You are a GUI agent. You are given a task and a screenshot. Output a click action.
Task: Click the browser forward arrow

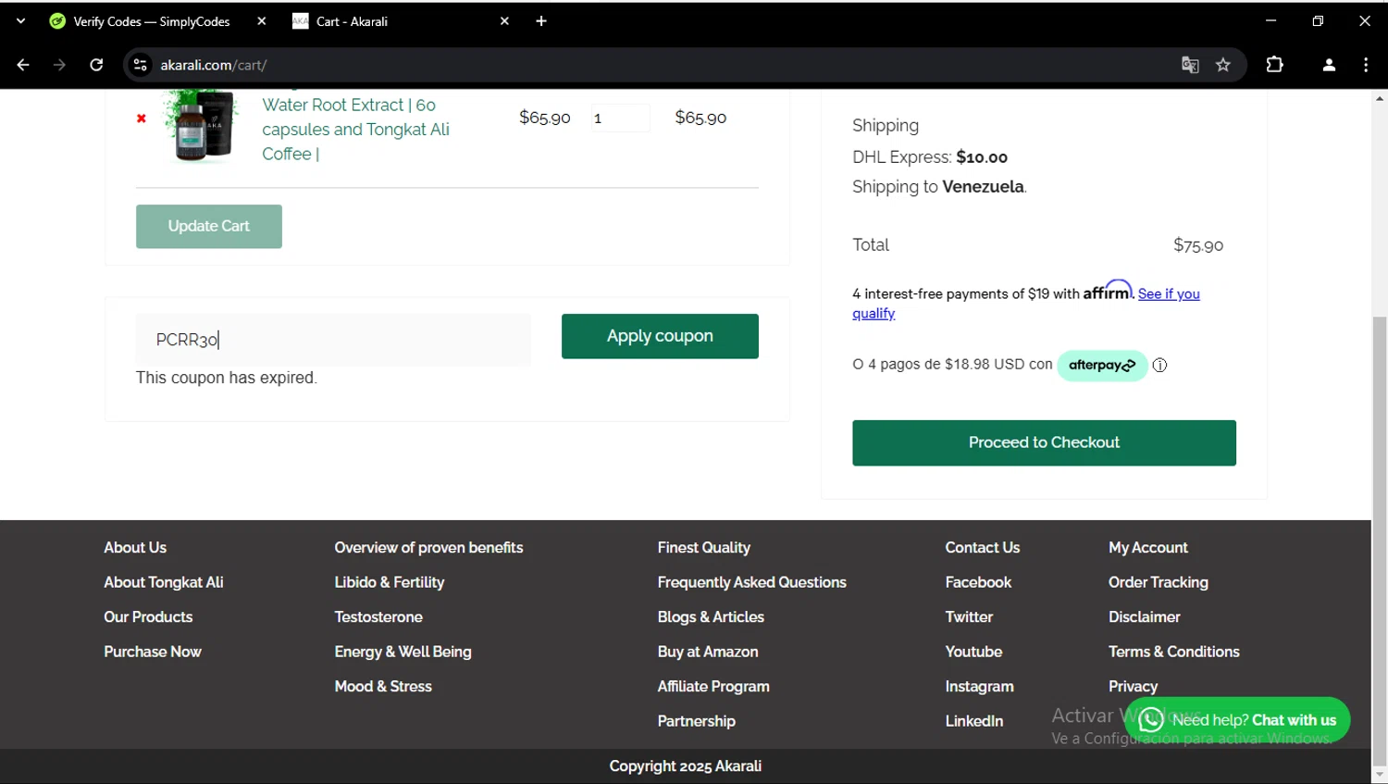59,65
